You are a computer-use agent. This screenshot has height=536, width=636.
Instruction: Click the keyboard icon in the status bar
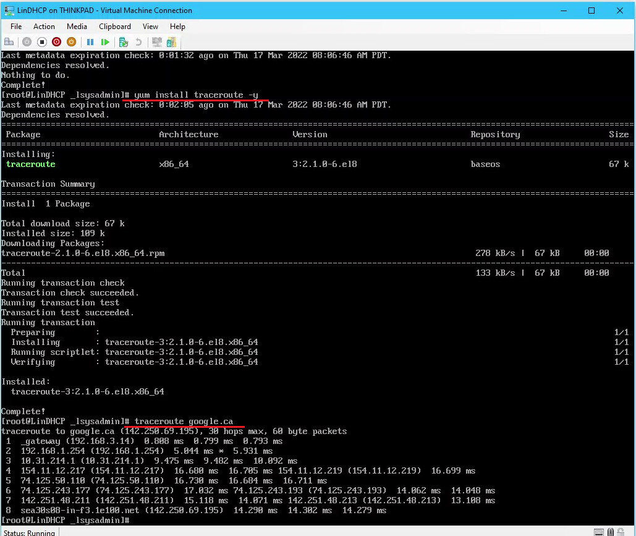tap(598, 532)
